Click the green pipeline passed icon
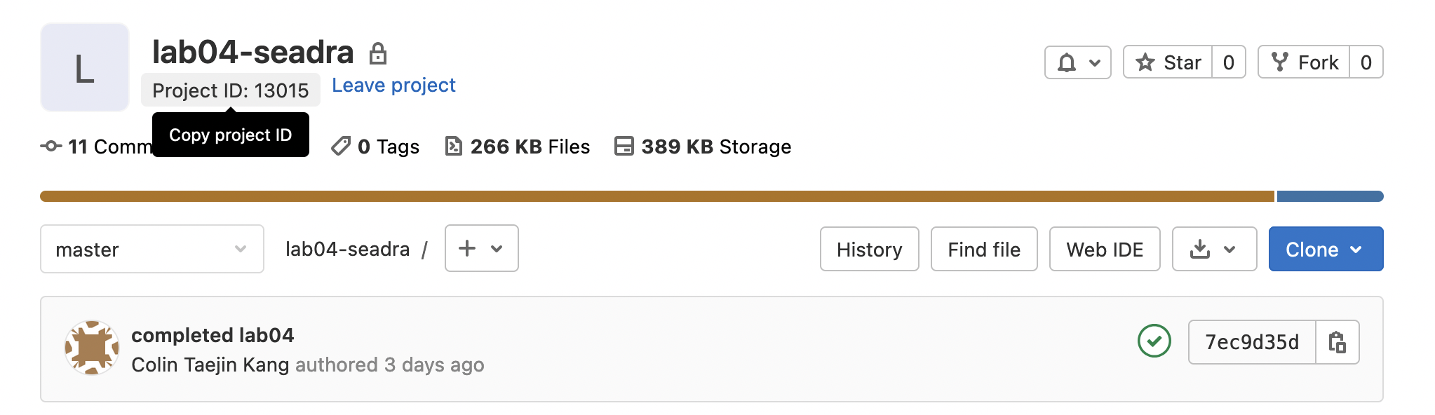The image size is (1435, 415). (x=1154, y=341)
